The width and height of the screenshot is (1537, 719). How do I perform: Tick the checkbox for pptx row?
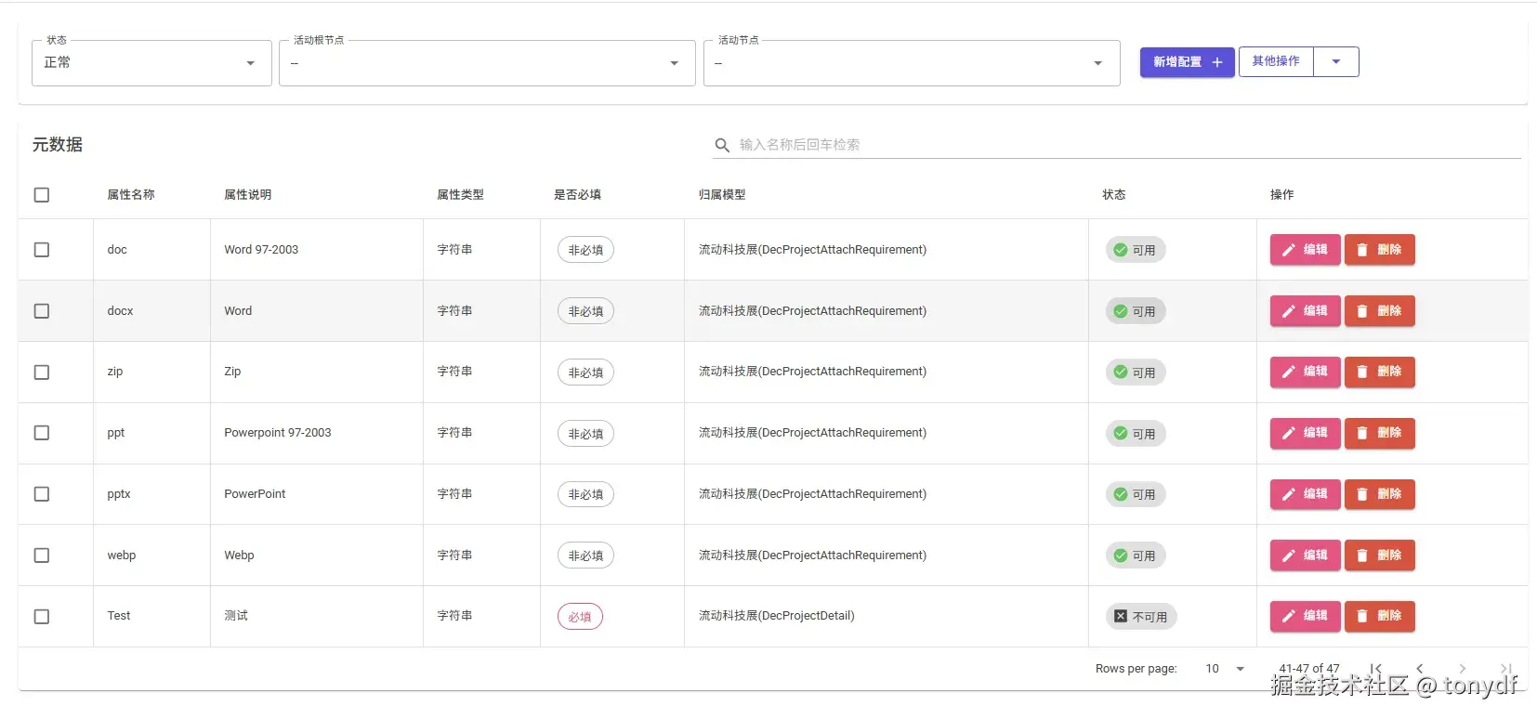(42, 494)
